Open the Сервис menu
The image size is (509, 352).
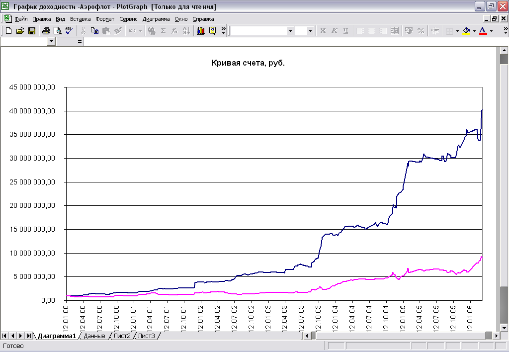coord(128,19)
